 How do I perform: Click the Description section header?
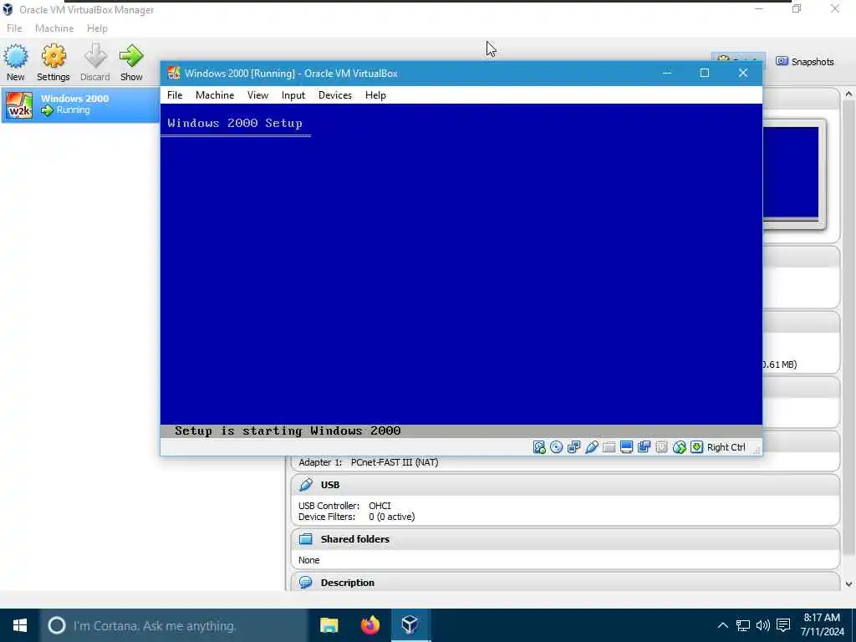[566, 582]
